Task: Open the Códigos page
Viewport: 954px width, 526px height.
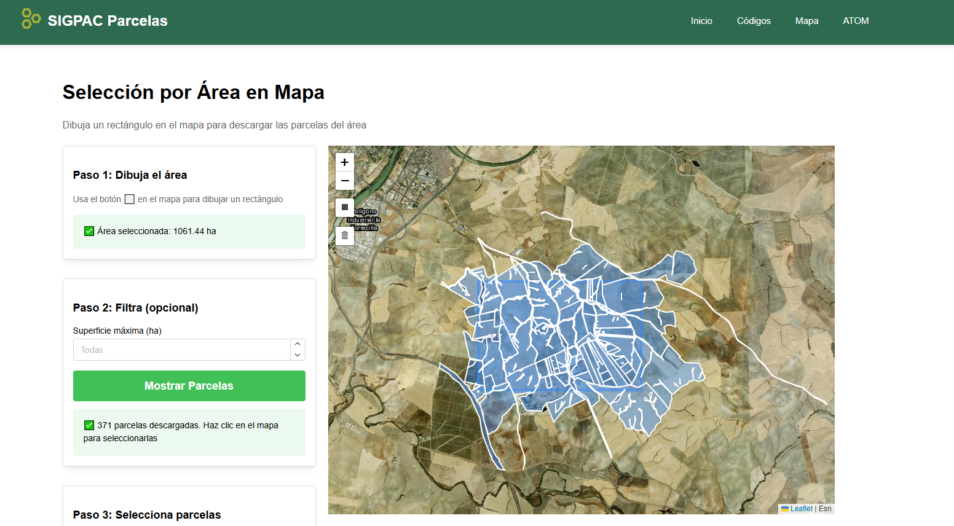Action: click(x=754, y=20)
